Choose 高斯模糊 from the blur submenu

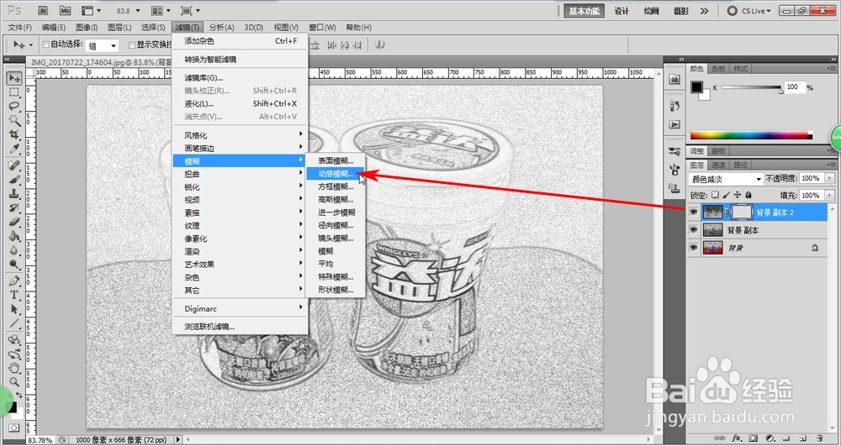pos(336,199)
